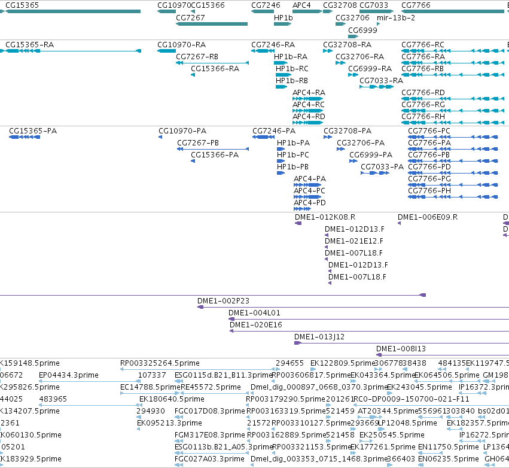This screenshot has height=468, width=509.
Task: Select the CG32708 gene label
Action: [x=340, y=5]
